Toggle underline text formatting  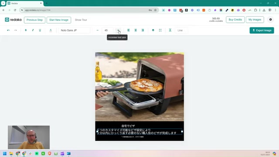coord(40,30)
